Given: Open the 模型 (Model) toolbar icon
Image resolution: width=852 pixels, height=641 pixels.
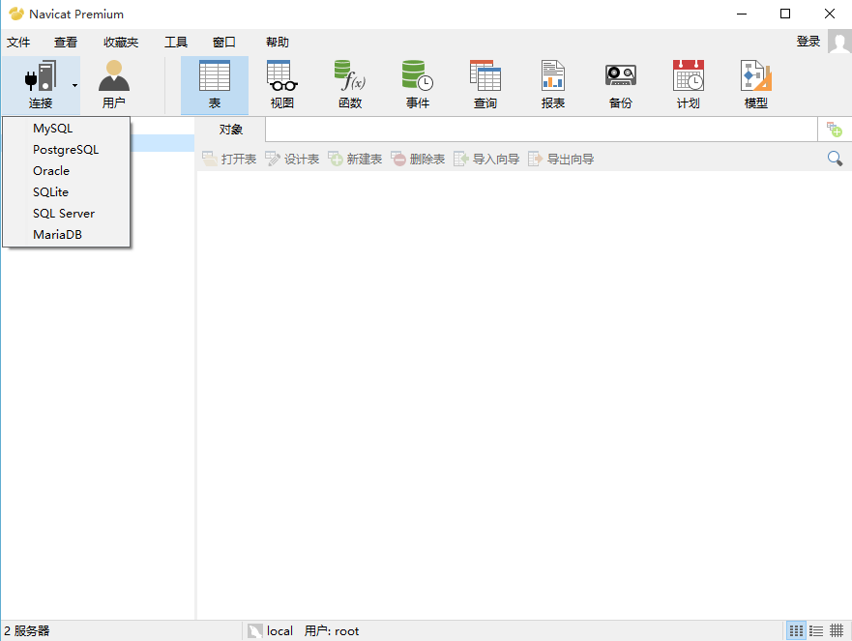Looking at the screenshot, I should [755, 85].
